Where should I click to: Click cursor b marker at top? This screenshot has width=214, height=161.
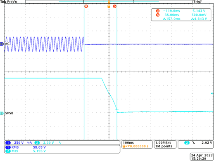tap(114, 6)
